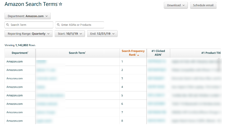Open the Download dropdown menu
Viewport: 225px width, 125px height.
(x=176, y=5)
